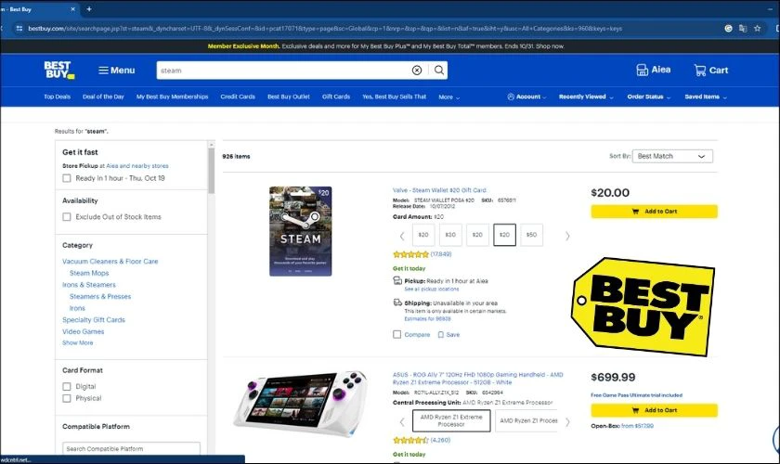The width and height of the screenshot is (780, 464).
Task: Check Ready in 1 hour pickup filter
Action: (x=67, y=178)
